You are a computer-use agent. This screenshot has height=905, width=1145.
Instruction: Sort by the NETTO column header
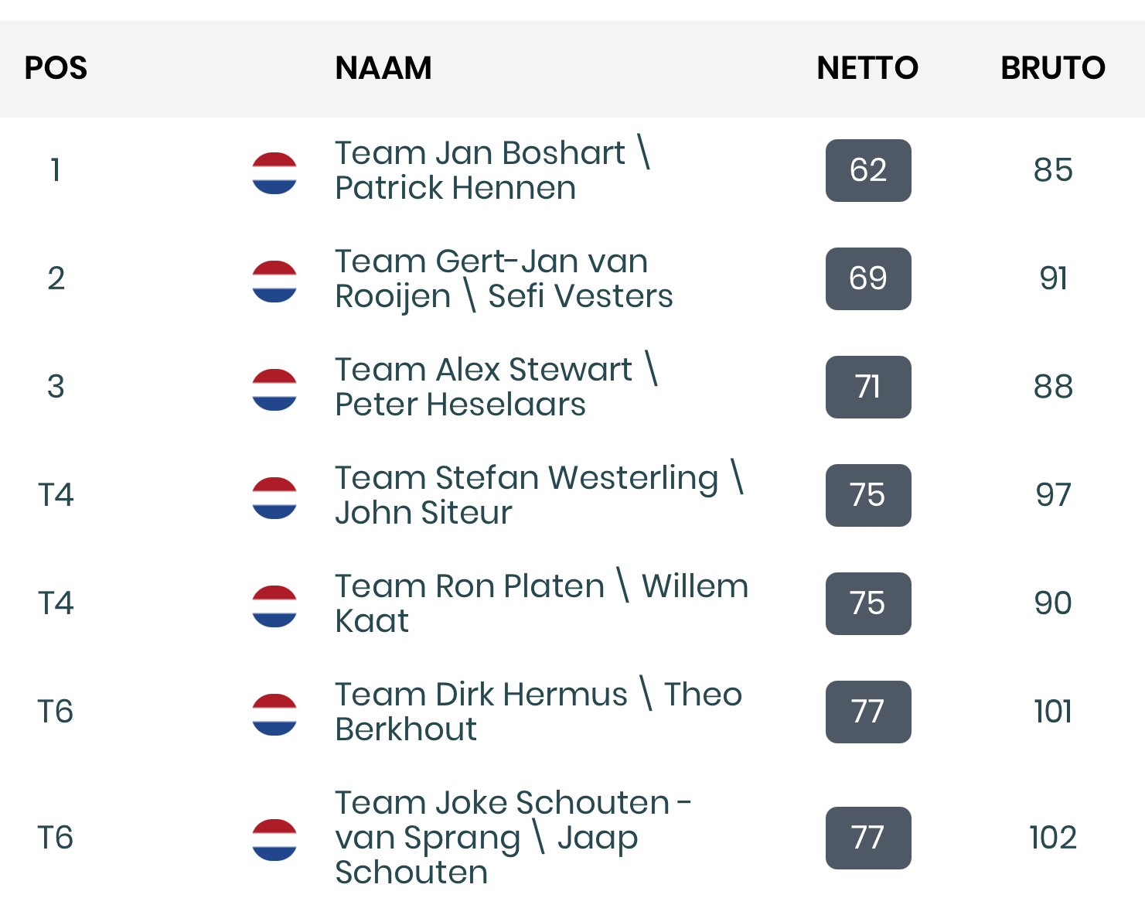pos(867,68)
